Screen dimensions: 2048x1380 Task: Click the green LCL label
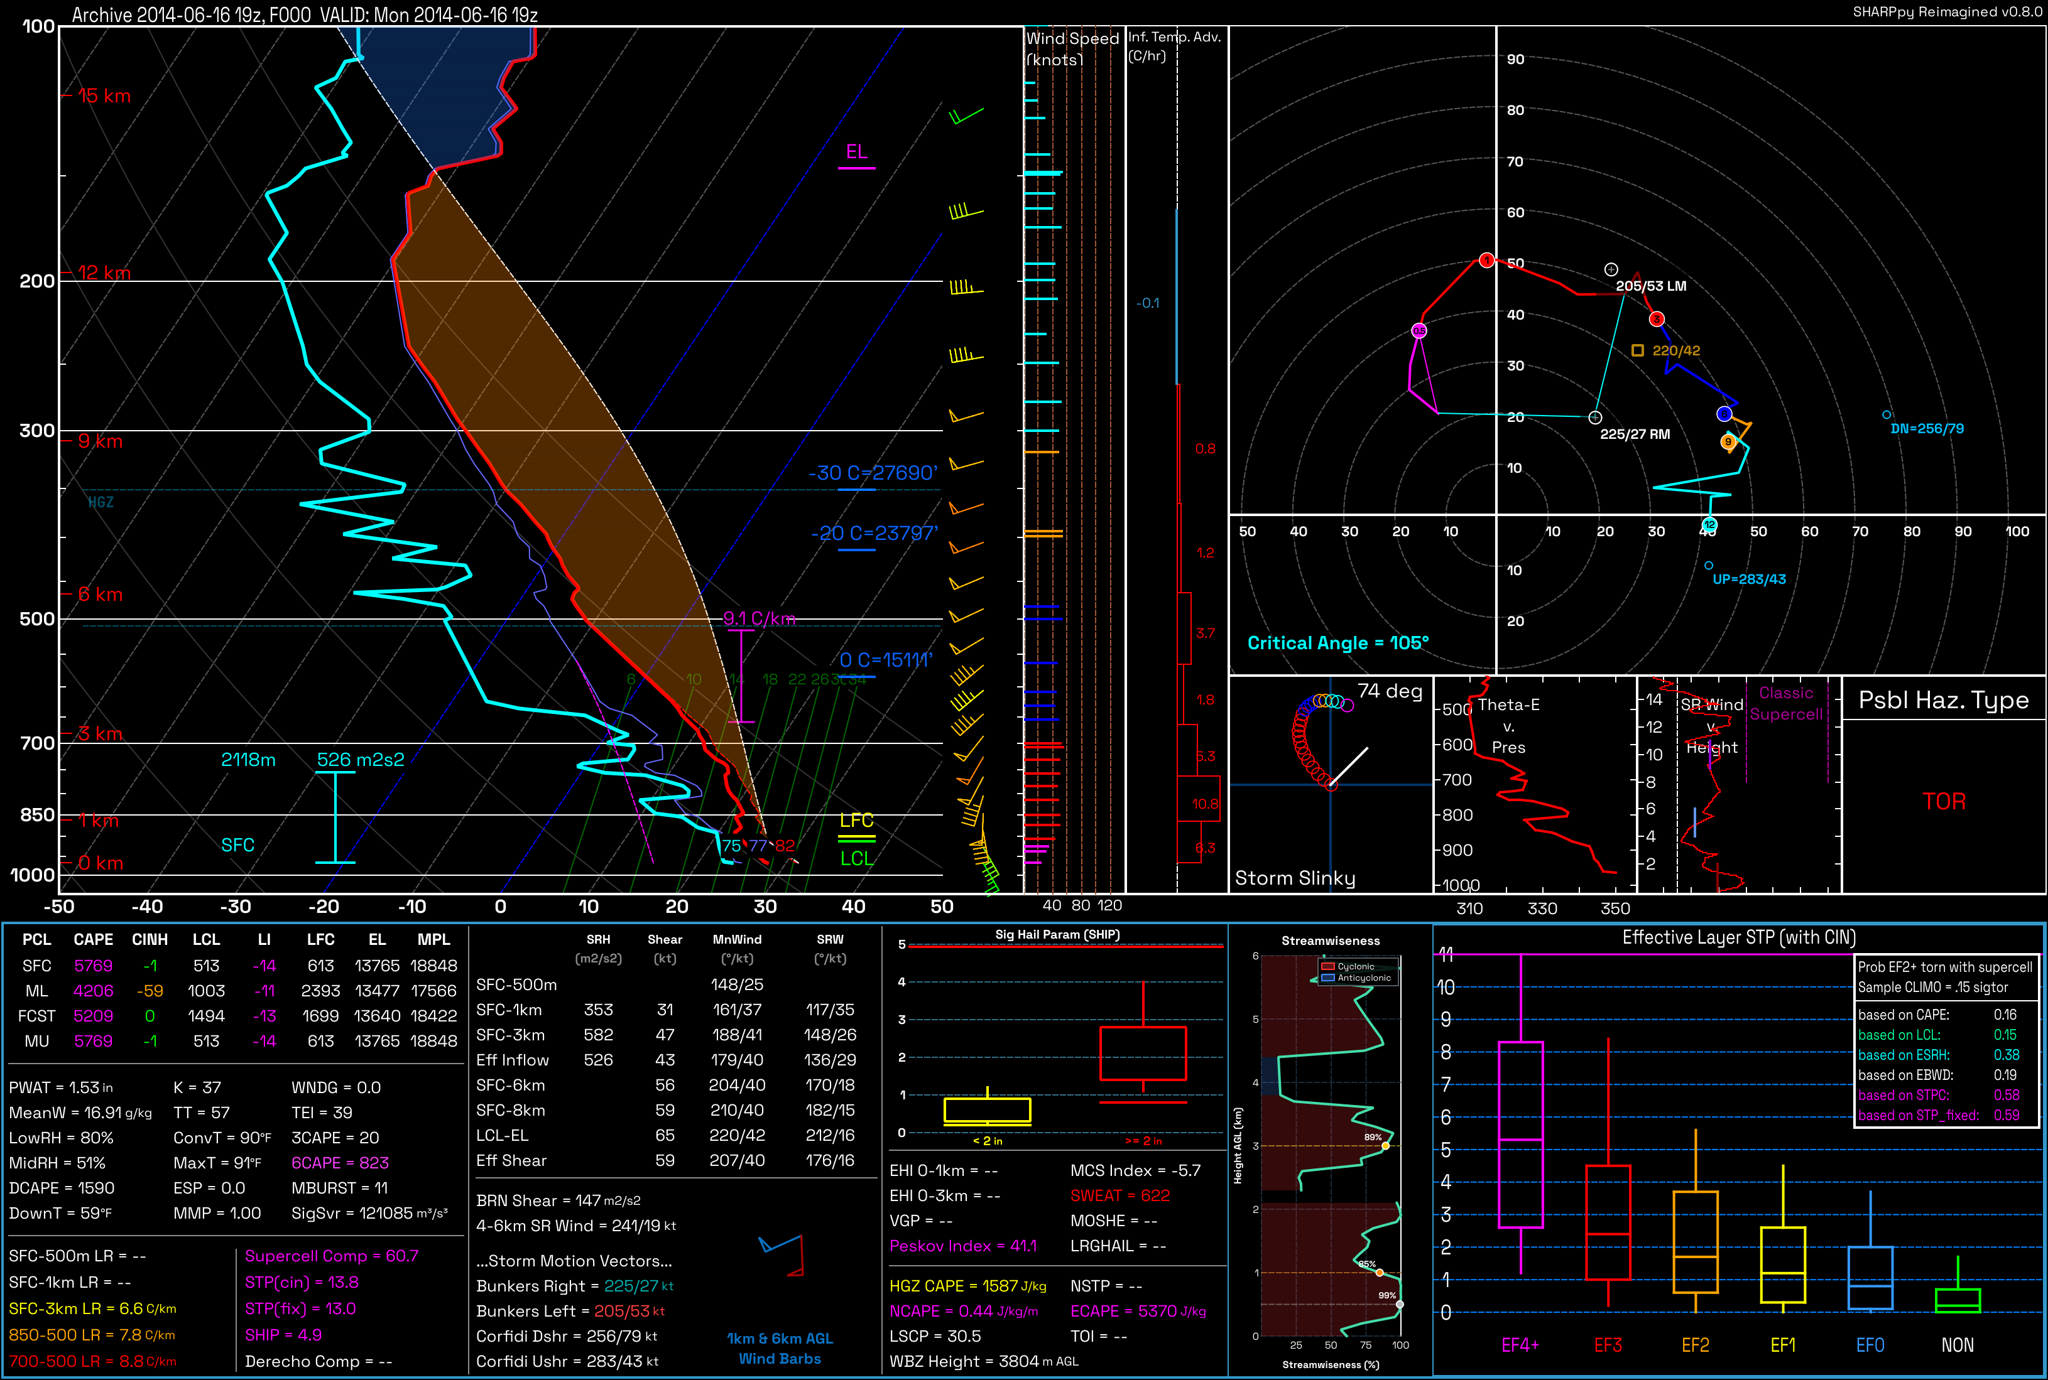coord(856,859)
